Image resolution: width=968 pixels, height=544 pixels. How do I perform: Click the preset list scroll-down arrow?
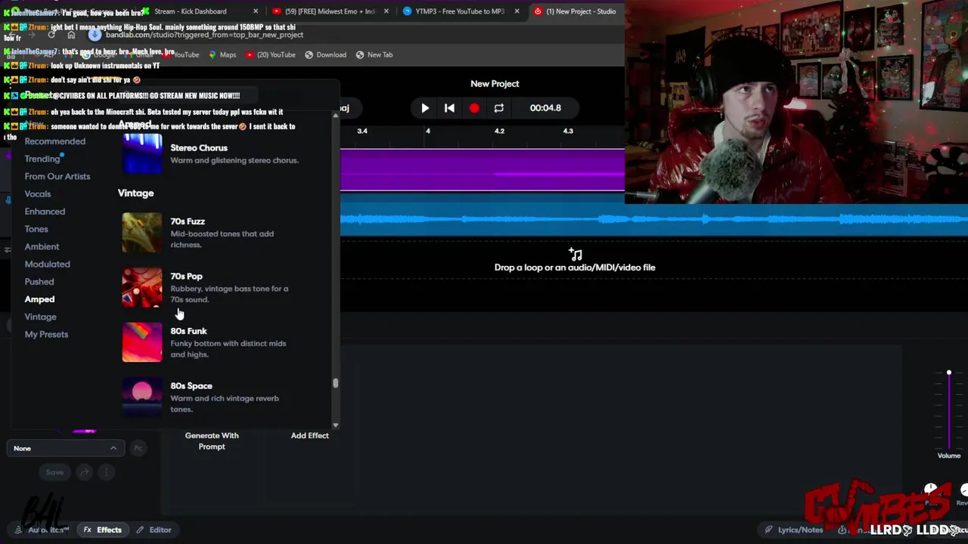coord(336,425)
